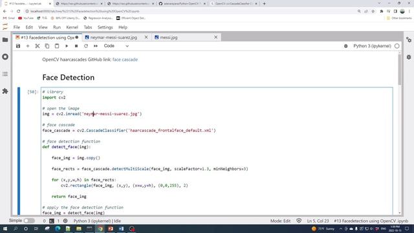Bookmark page with star icon
Screen dimensions: 414x233
click(373, 12)
